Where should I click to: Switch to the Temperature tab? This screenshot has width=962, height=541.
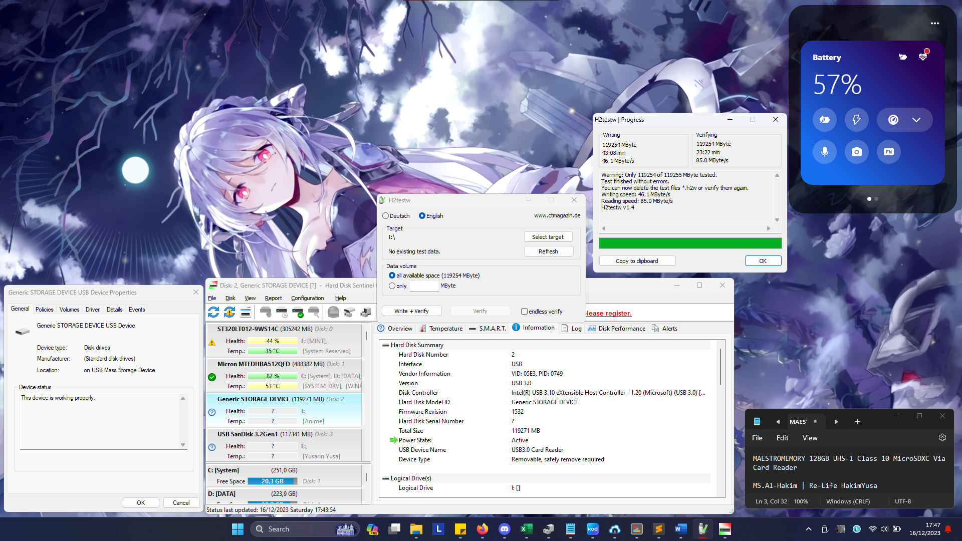[x=441, y=329]
